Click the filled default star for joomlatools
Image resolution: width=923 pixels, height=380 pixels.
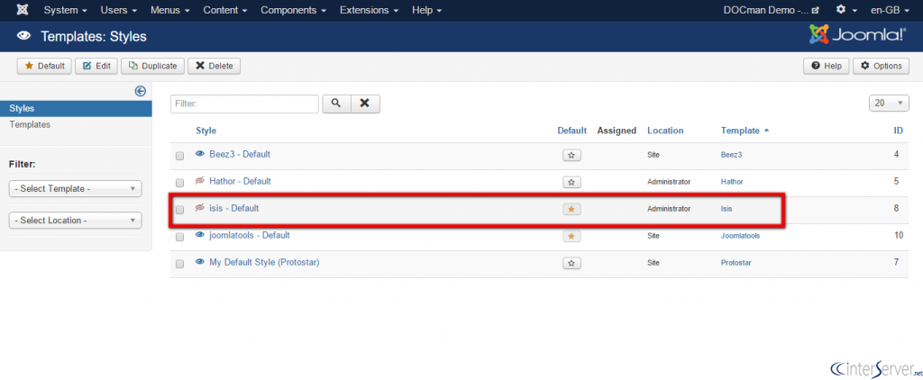(571, 237)
